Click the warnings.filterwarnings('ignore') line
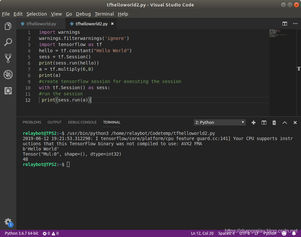301x237 pixels. click(x=84, y=38)
